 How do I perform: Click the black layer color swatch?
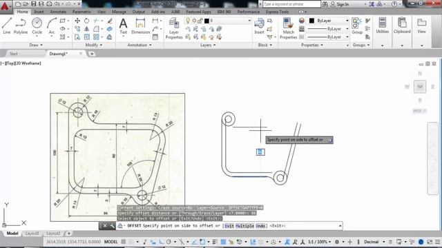(x=206, y=21)
